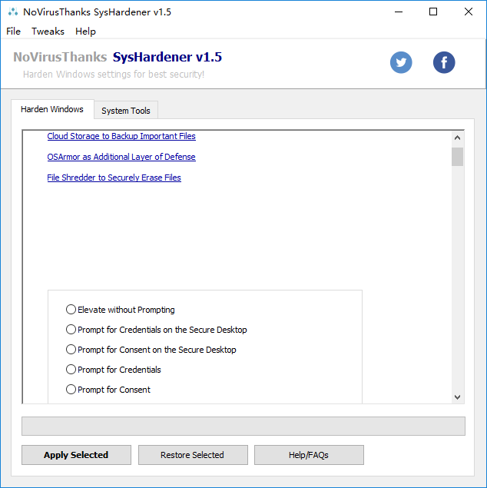
Task: Open the File menu
Action: click(x=13, y=31)
